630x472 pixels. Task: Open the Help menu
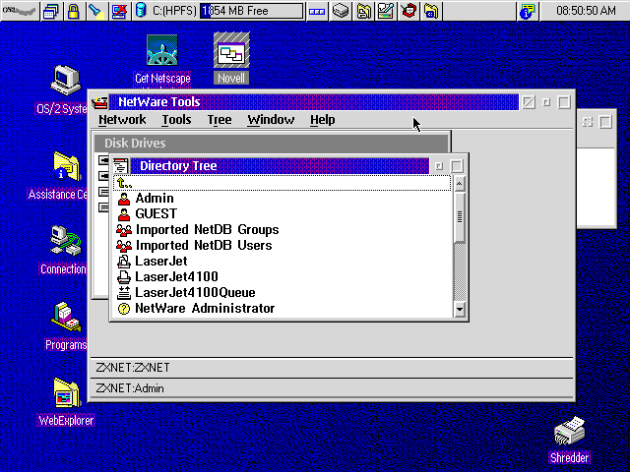(322, 120)
